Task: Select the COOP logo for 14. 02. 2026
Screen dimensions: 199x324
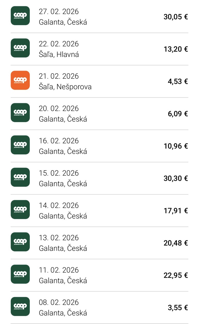Action: tap(20, 210)
